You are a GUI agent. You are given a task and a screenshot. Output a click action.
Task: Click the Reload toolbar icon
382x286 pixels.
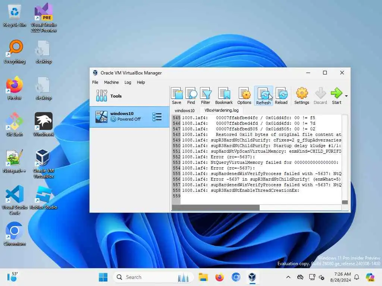pyautogui.click(x=281, y=96)
